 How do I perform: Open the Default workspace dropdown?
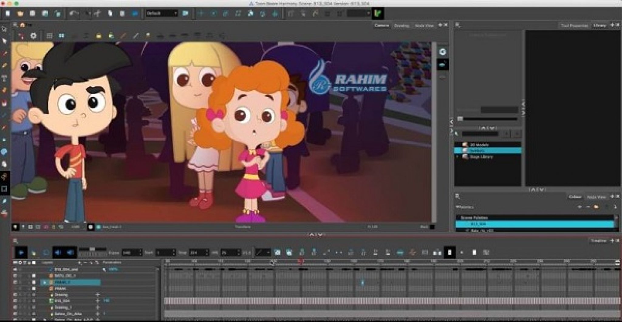(162, 13)
